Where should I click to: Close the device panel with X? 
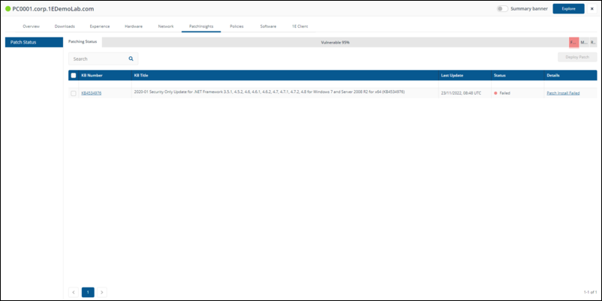click(591, 8)
